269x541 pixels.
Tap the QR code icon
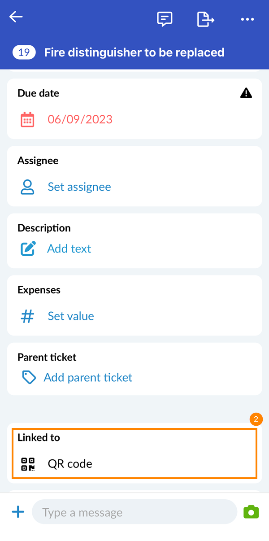28,464
